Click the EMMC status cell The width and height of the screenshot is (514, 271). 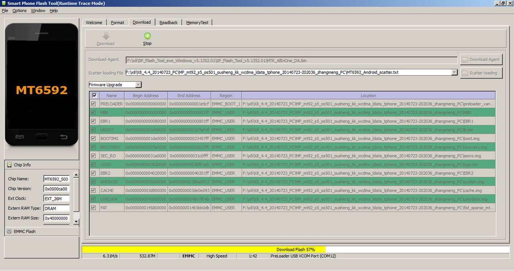tap(189, 256)
